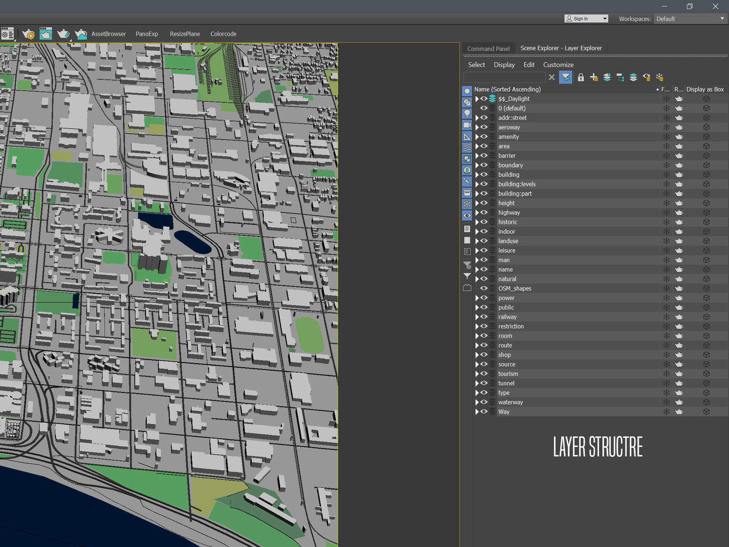Select the restriction layer row
Image resolution: width=729 pixels, height=547 pixels.
[x=600, y=327]
